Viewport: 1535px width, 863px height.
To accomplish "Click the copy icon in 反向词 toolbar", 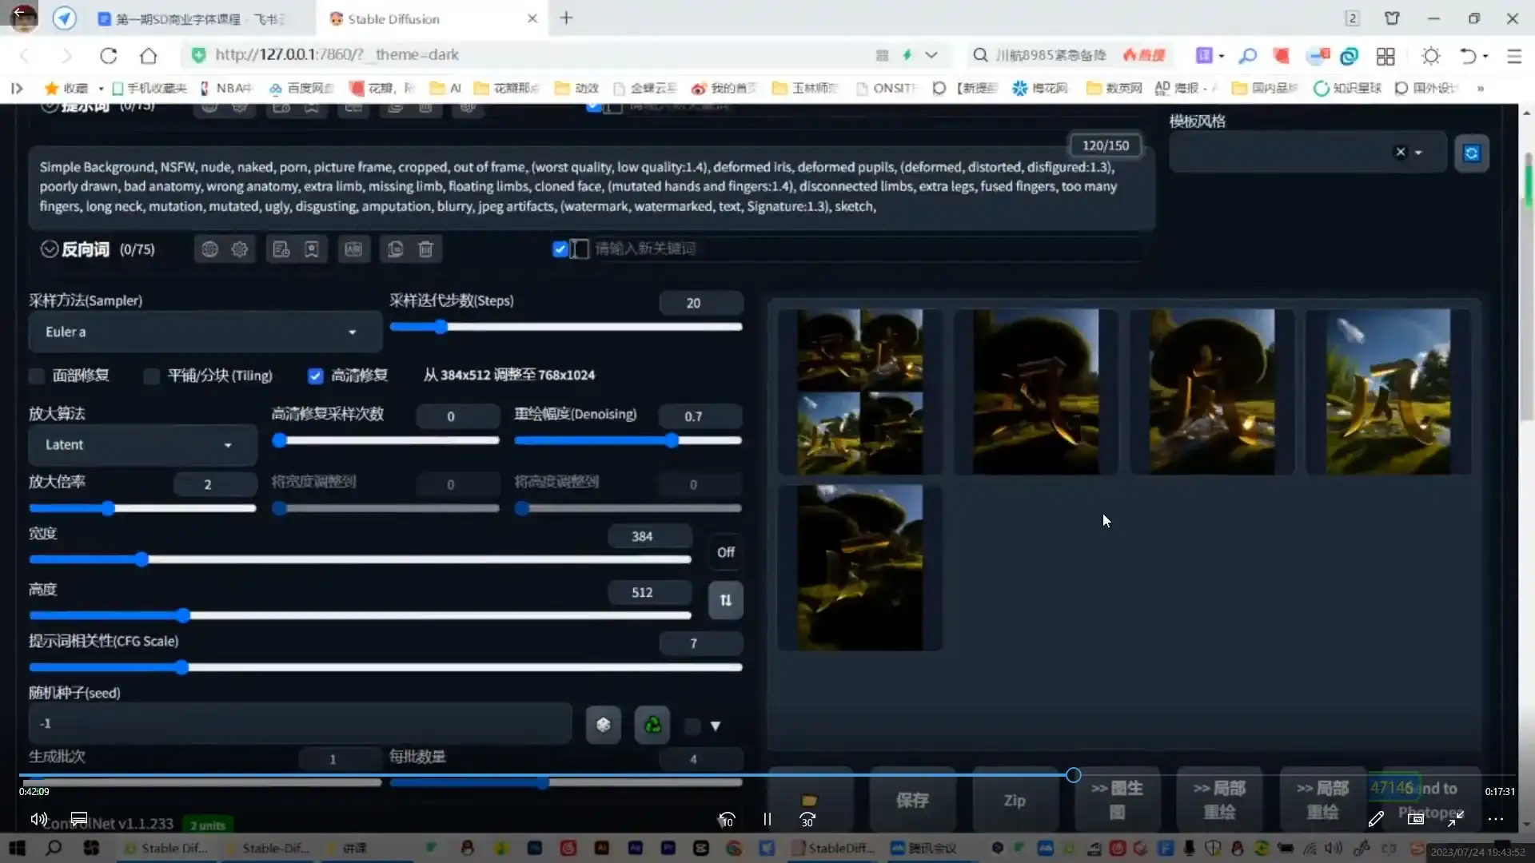I will tap(395, 249).
